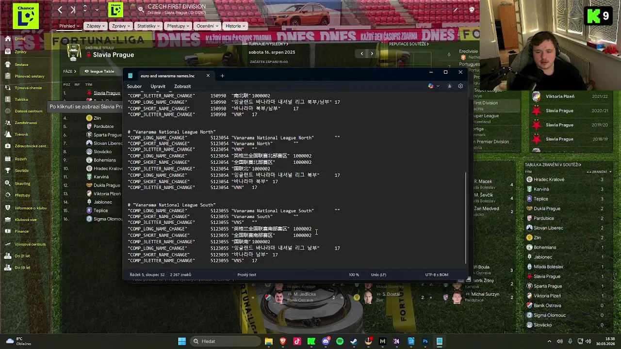Open Upravit menu in Notepad
This screenshot has height=349, width=621.
click(158, 86)
